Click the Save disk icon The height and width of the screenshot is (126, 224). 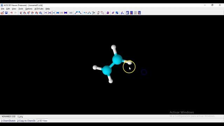coord(6,13)
